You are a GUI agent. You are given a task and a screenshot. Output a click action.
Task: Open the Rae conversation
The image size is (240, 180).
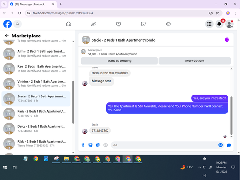[36, 69]
